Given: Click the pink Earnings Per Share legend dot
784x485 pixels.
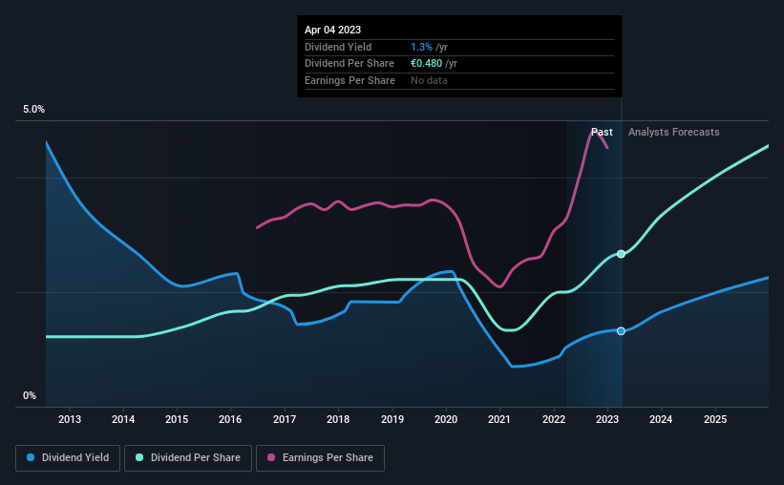Looking at the screenshot, I should click(271, 457).
